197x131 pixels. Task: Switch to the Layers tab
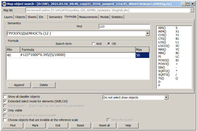(x=8, y=17)
